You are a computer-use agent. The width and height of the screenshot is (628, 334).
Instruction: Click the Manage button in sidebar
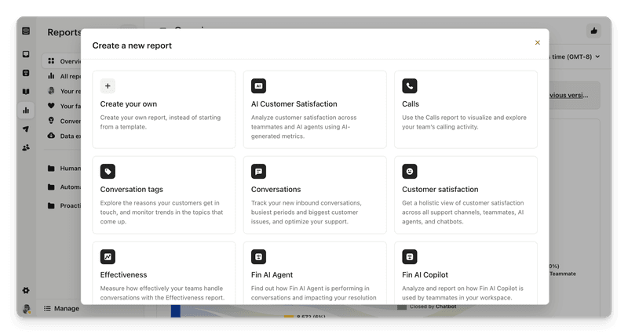pyautogui.click(x=61, y=308)
